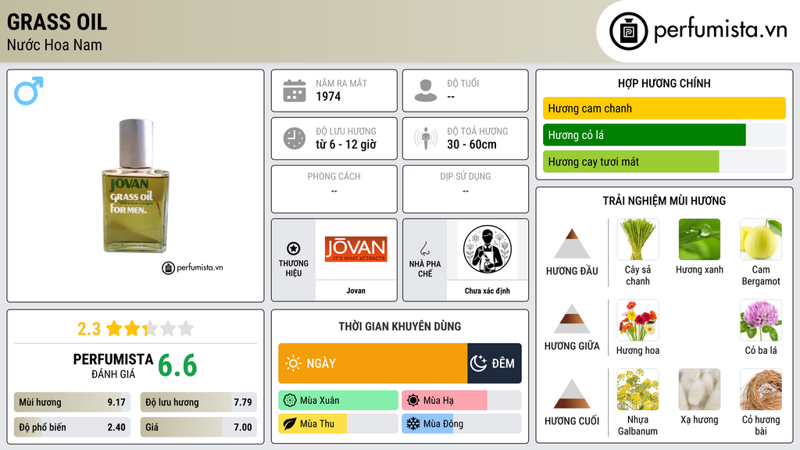Click the Jovan brand name label
Viewport: 800px width, 450px height.
pos(355,291)
